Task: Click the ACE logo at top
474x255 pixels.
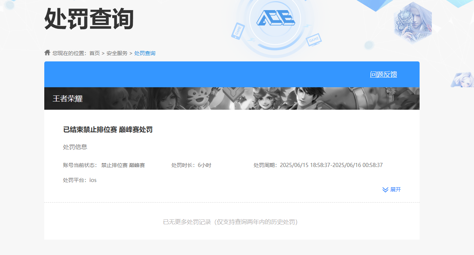Action: [x=275, y=17]
